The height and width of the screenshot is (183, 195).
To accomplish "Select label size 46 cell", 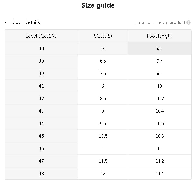I will (41, 149).
